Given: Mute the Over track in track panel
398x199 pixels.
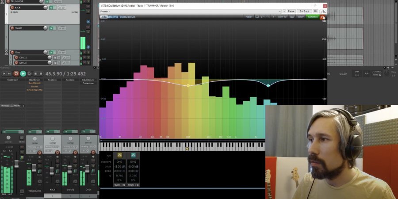Looking at the screenshot, I should (x=84, y=52).
